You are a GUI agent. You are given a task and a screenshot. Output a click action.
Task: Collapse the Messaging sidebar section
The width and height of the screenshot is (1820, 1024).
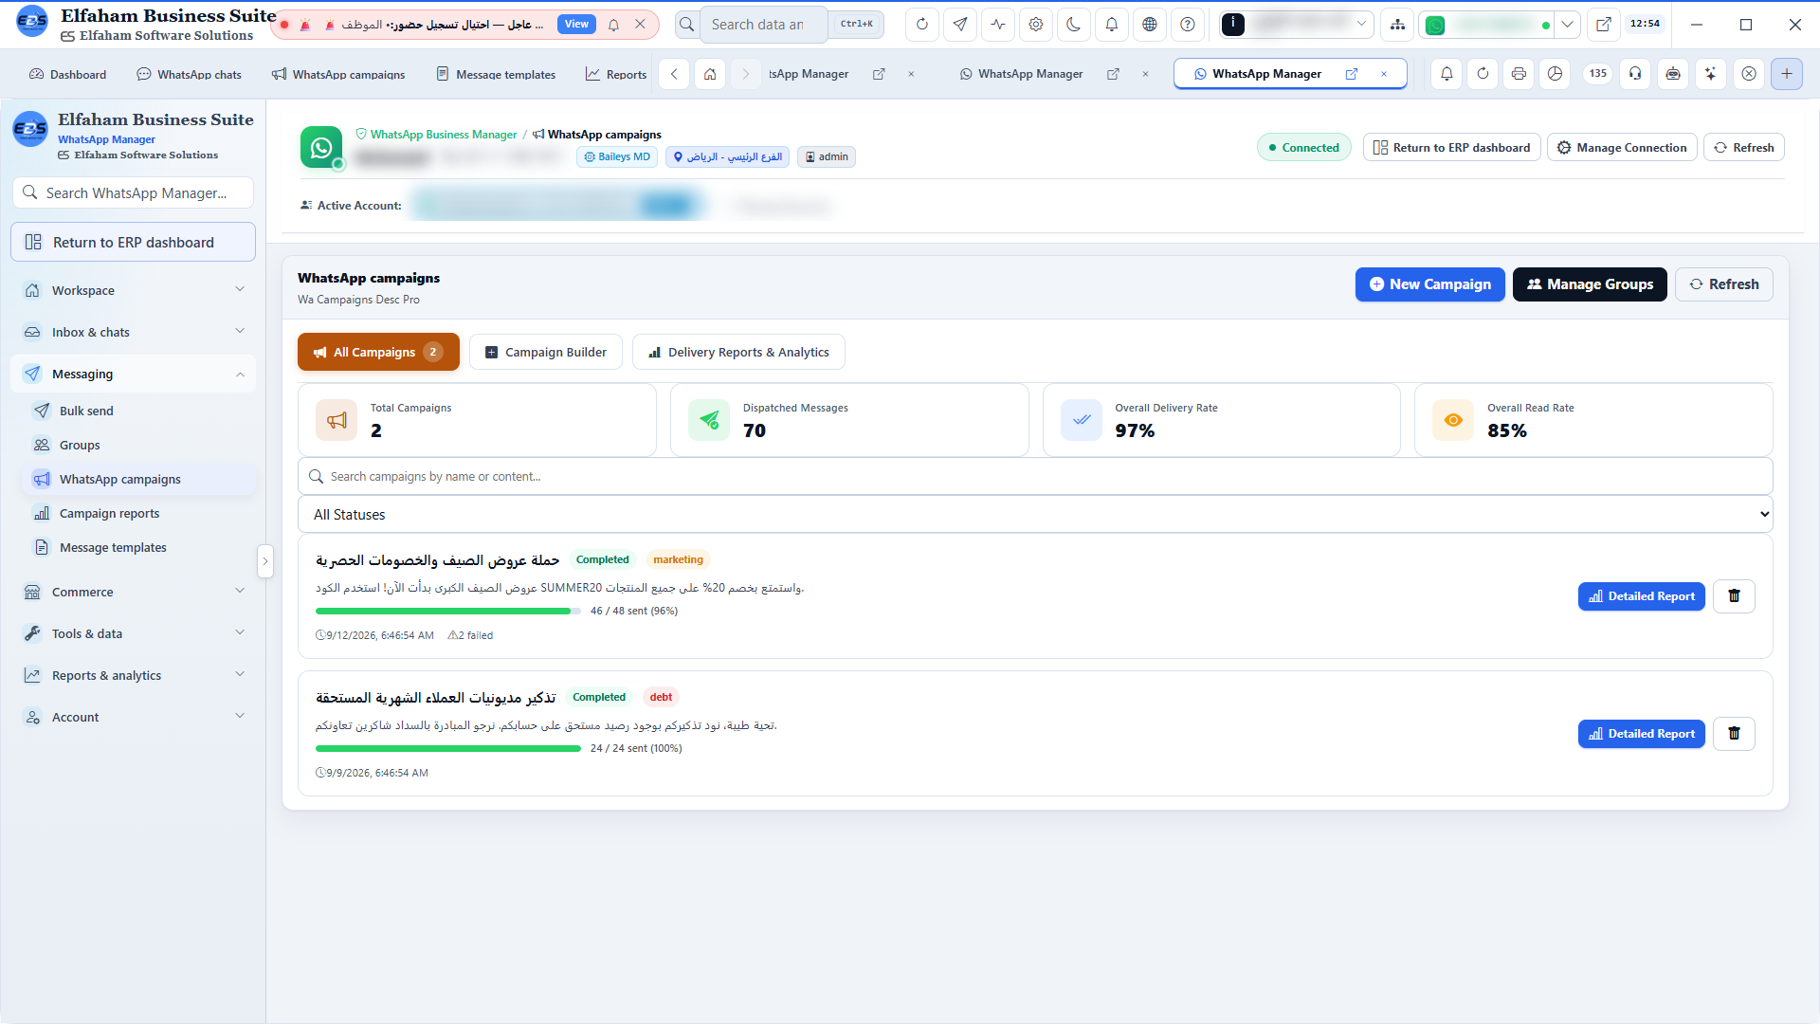point(134,374)
